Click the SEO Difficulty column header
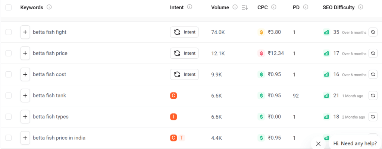382x149 pixels. [339, 7]
